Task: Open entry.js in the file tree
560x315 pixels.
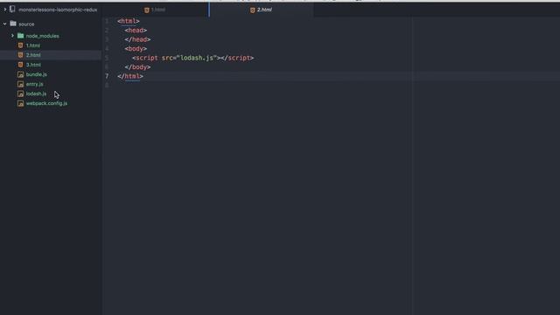Action: coord(35,84)
